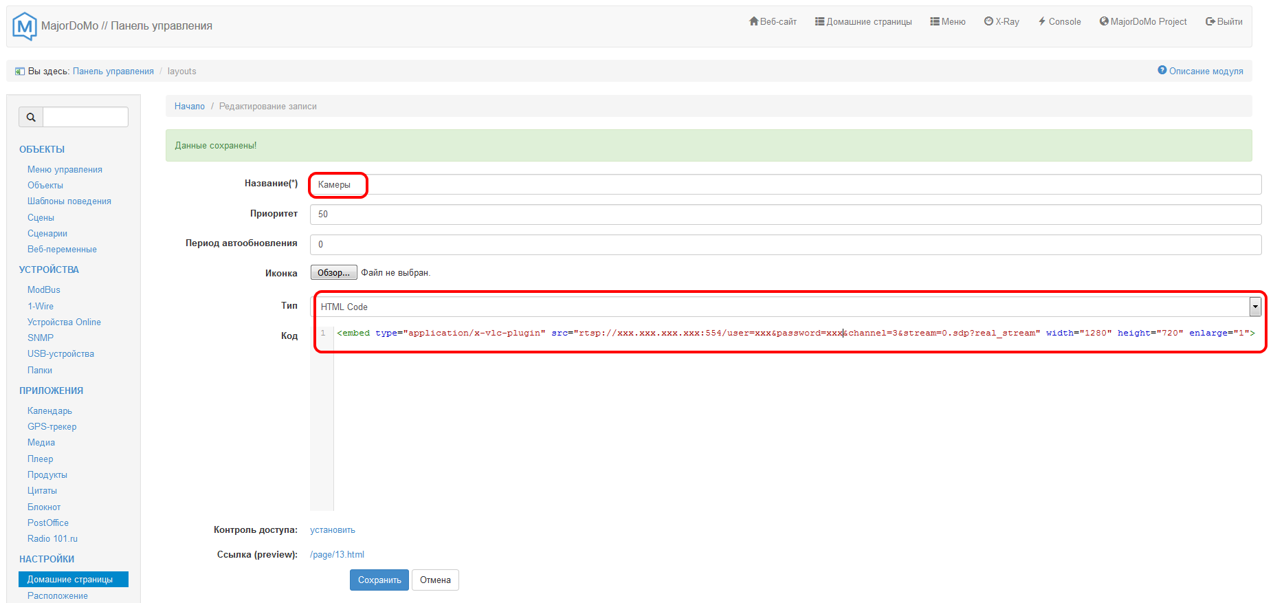This screenshot has height=603, width=1273.
Task: Open Календарь in sidebar
Action: point(49,411)
